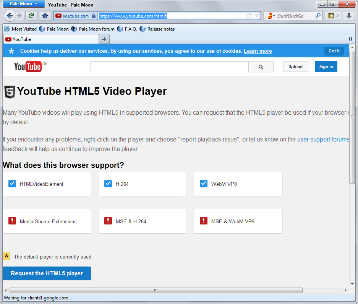
Task: Click Request the HTML5 player button
Action: [x=47, y=273]
